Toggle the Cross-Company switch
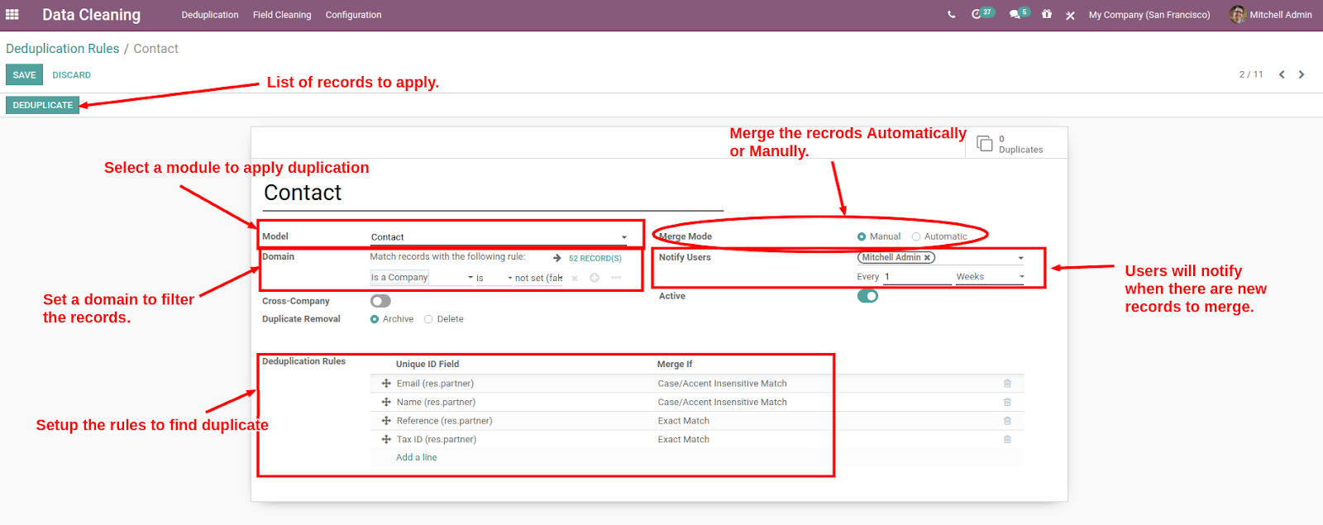Screen dimensions: 1323x525 [380, 301]
